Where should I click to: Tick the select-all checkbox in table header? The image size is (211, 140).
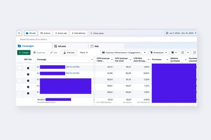[x=19, y=59]
